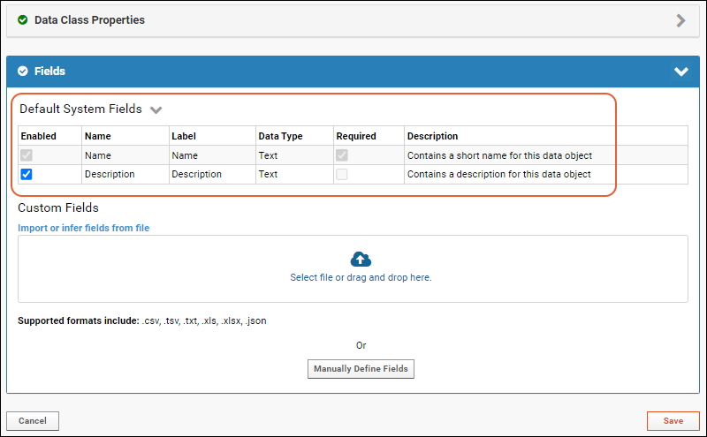Cancel editing the data class
The height and width of the screenshot is (437, 707).
tap(33, 421)
